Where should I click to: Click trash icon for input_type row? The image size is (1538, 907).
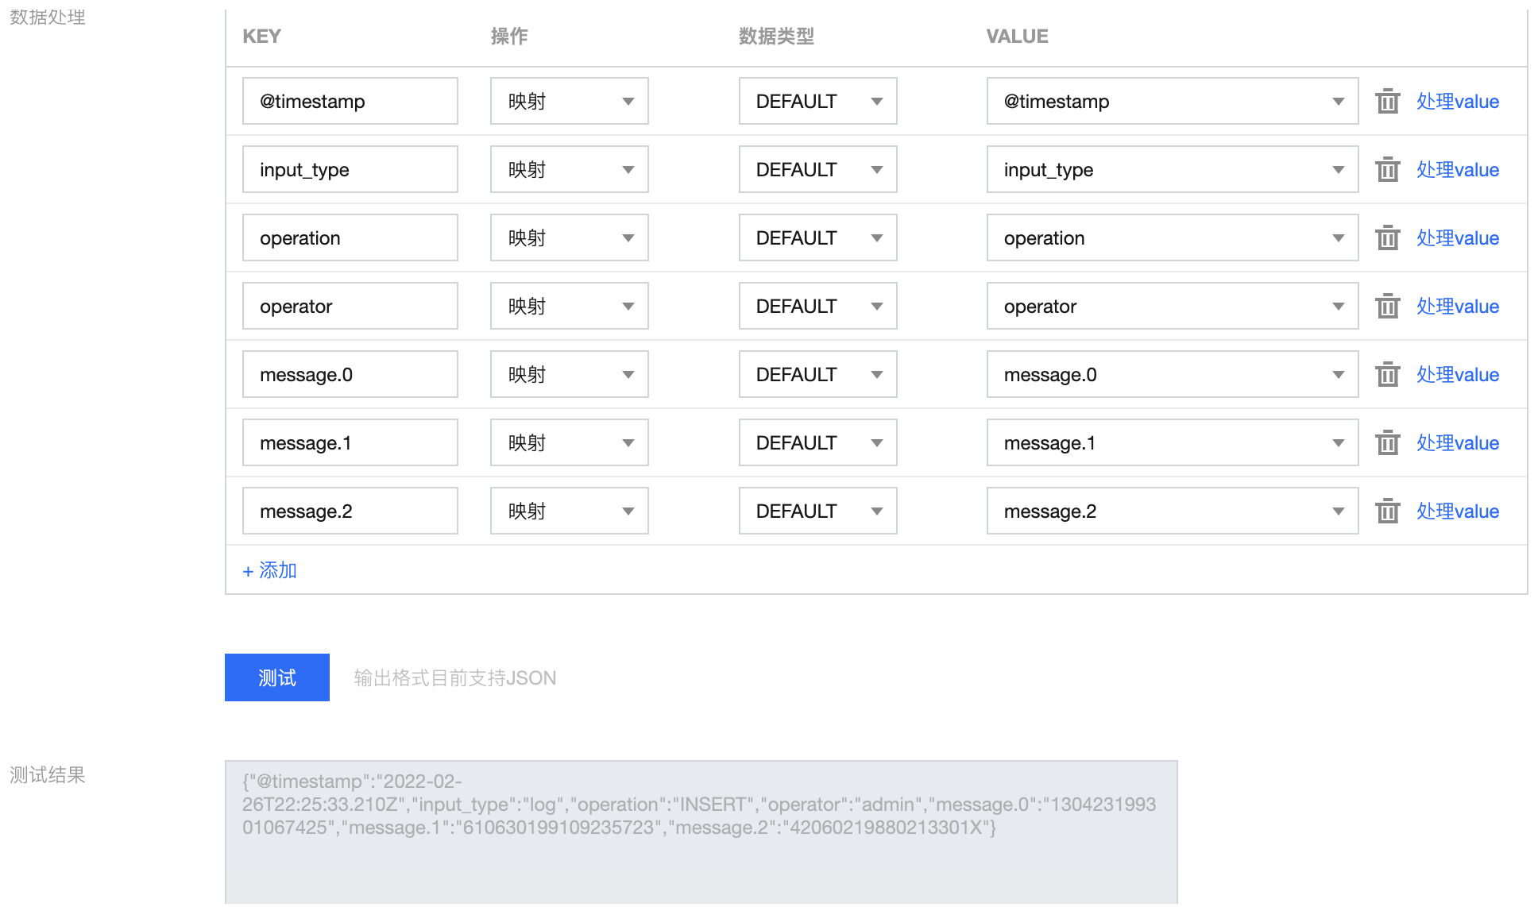pos(1387,170)
